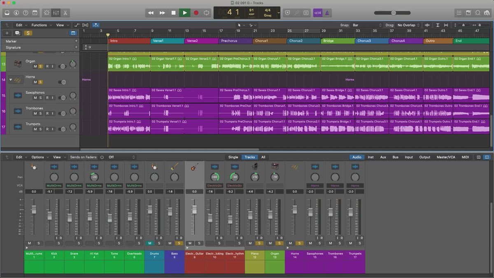This screenshot has width=494, height=278.
Task: Click the Organ track instrument icon
Action: click(18, 64)
